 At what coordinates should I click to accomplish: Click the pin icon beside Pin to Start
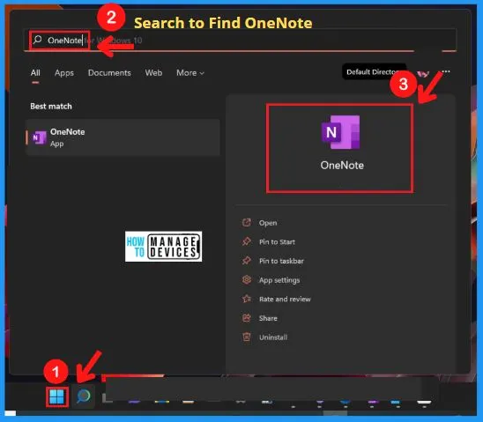click(247, 241)
